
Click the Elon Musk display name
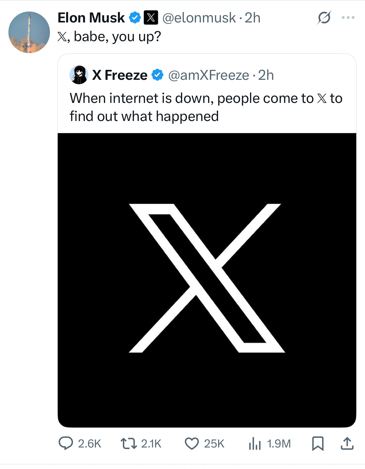tap(91, 18)
